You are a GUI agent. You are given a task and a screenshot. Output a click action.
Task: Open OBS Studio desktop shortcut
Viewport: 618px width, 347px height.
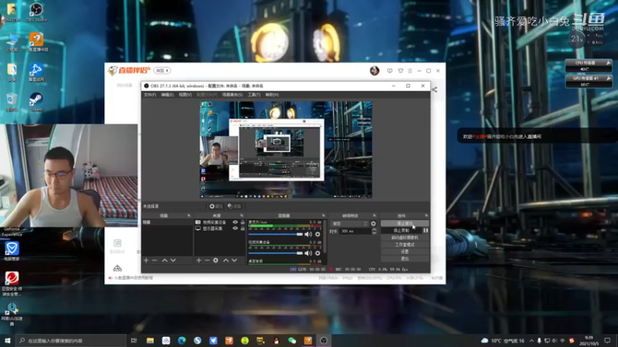[36, 12]
